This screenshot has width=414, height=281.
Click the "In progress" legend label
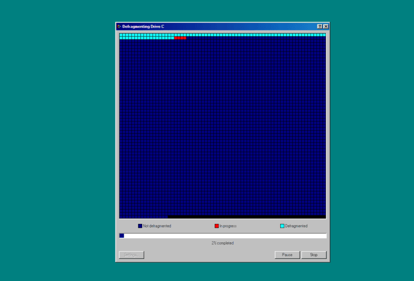point(228,226)
